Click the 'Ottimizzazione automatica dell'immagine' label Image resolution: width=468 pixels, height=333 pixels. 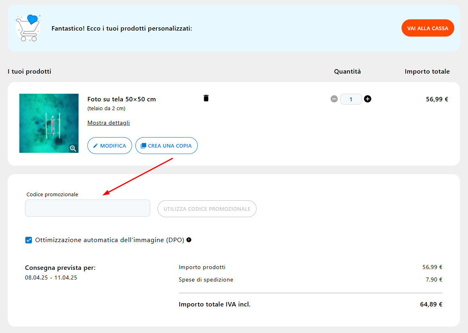point(110,240)
